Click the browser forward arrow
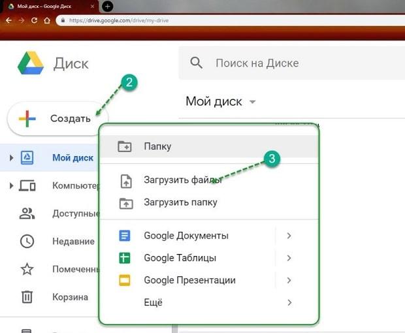 point(22,20)
